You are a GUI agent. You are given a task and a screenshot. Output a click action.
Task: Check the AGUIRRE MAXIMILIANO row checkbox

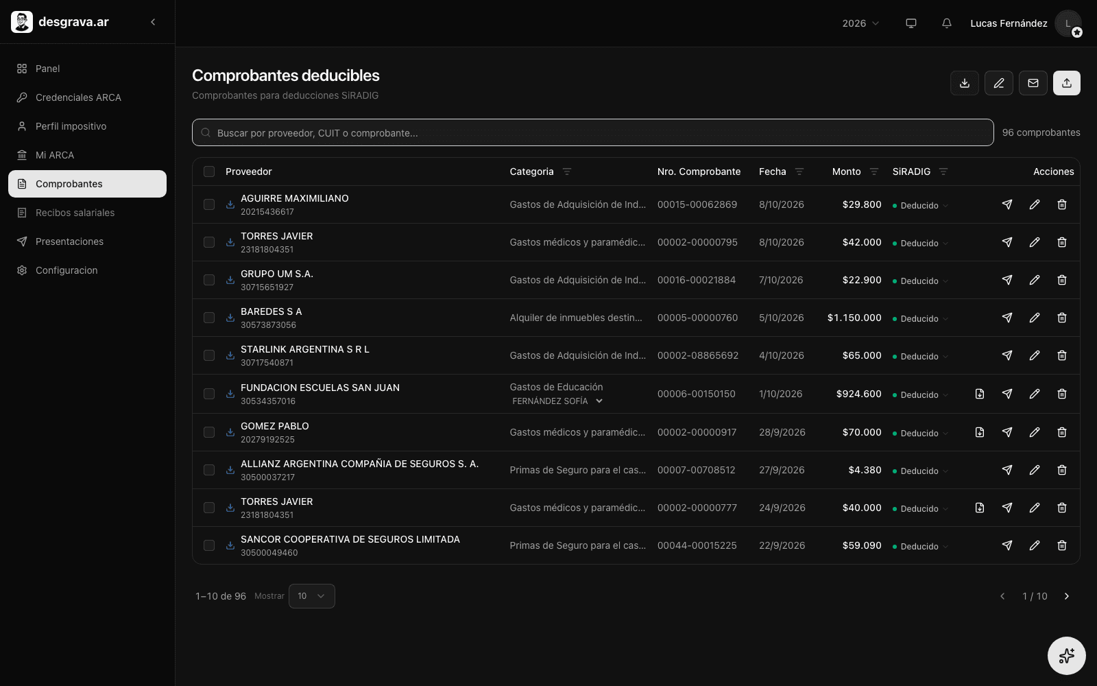[209, 204]
